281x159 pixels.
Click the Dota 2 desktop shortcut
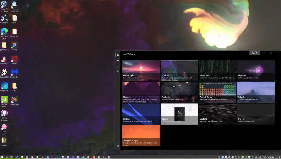[14, 60]
